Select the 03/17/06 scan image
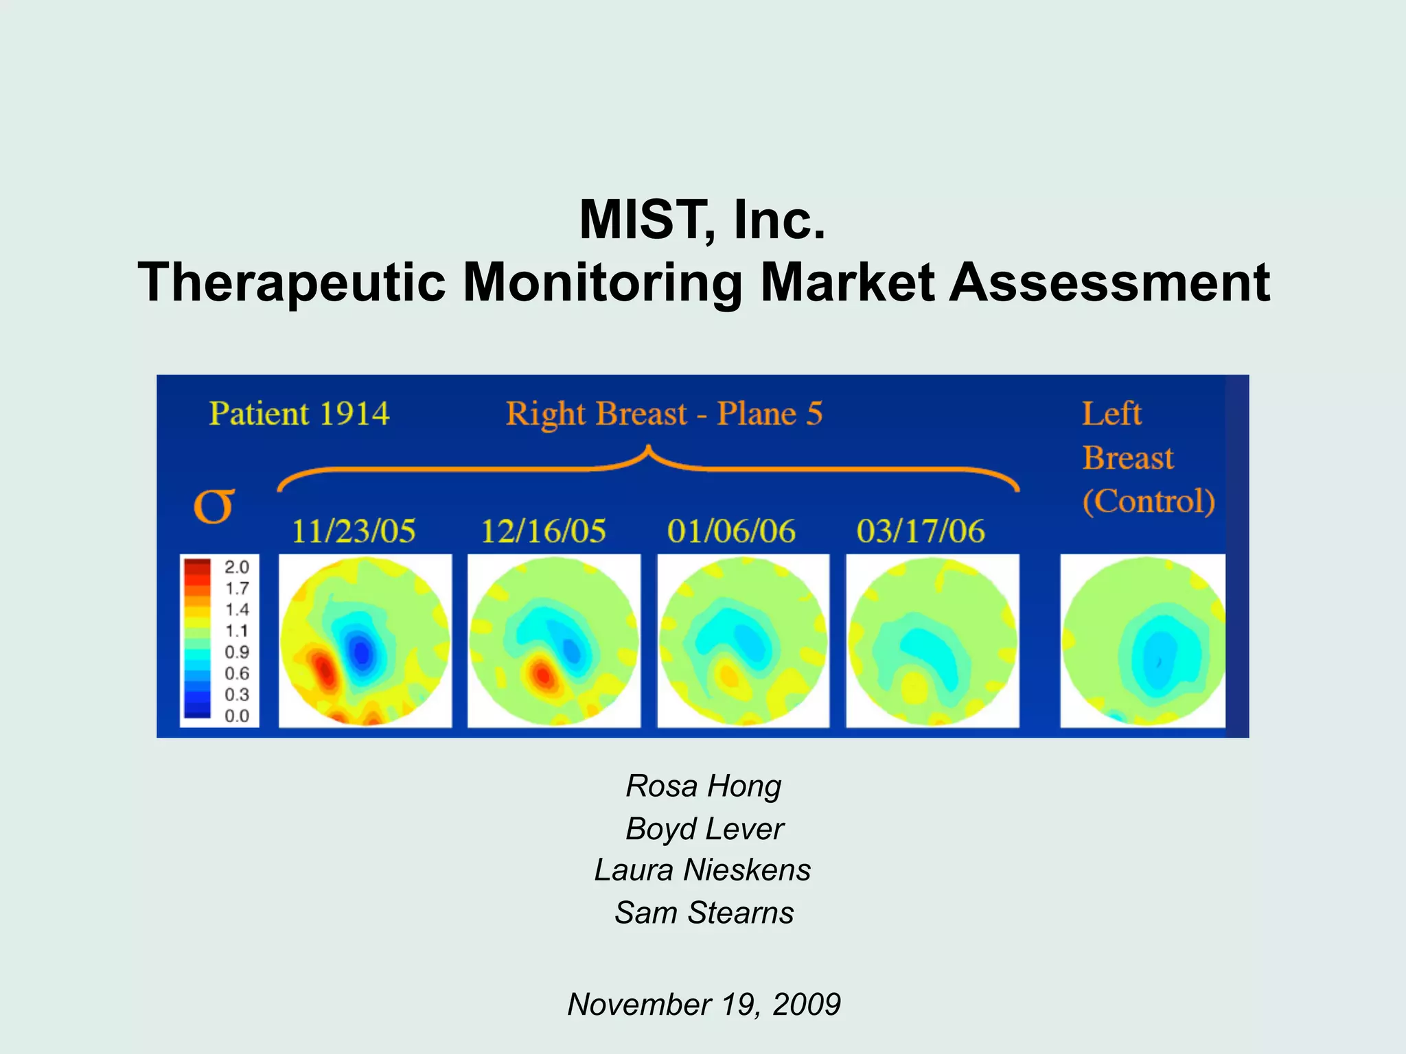Screen dimensions: 1406x1054 [932, 640]
